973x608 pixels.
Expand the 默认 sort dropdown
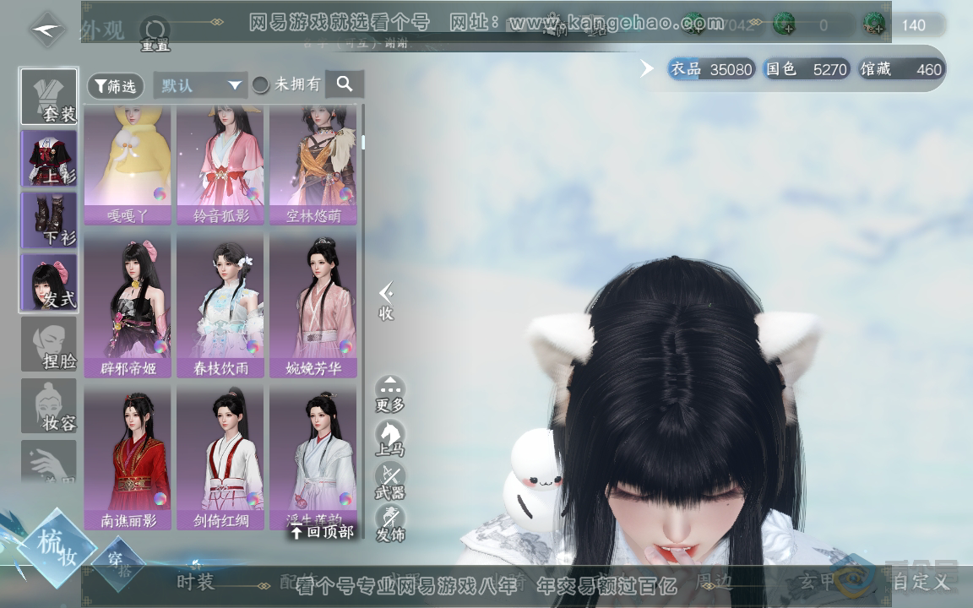point(200,85)
